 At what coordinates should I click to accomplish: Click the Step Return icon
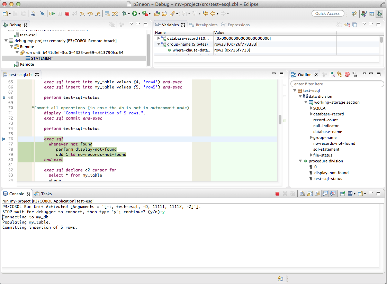pos(98,13)
